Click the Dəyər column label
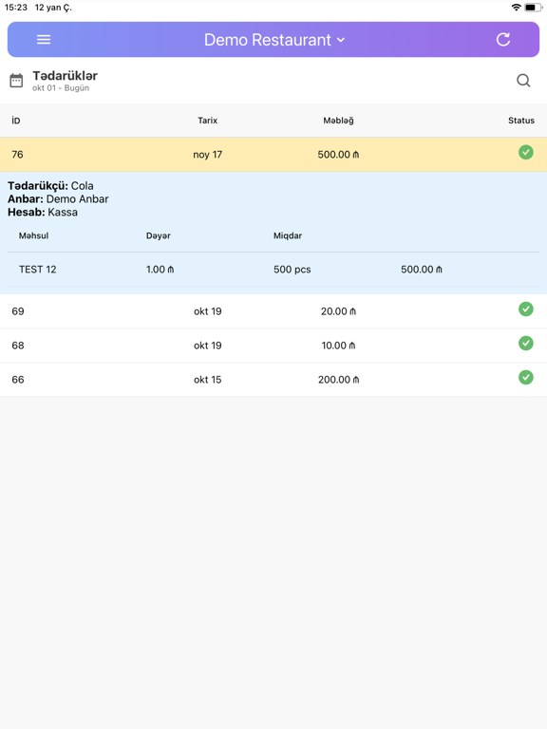Screen dimensions: 547x729 (x=159, y=235)
